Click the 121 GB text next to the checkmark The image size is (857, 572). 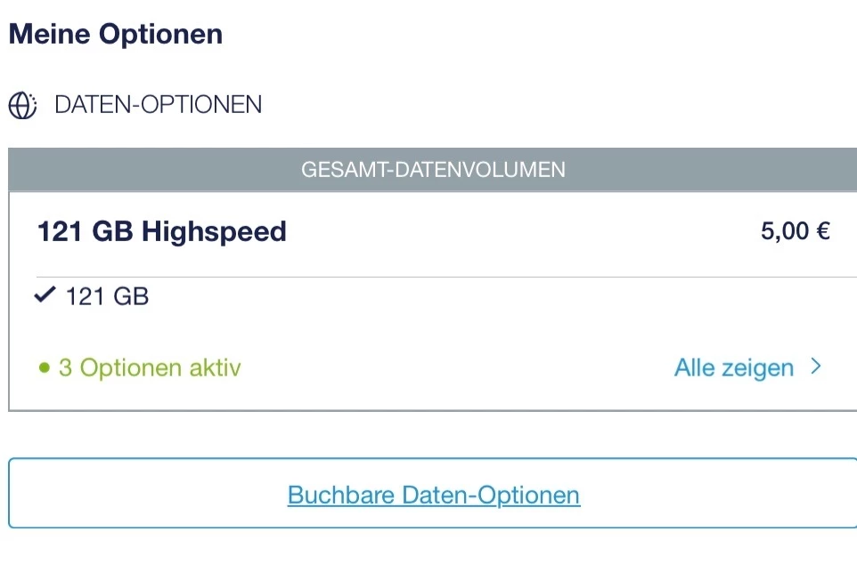107,296
